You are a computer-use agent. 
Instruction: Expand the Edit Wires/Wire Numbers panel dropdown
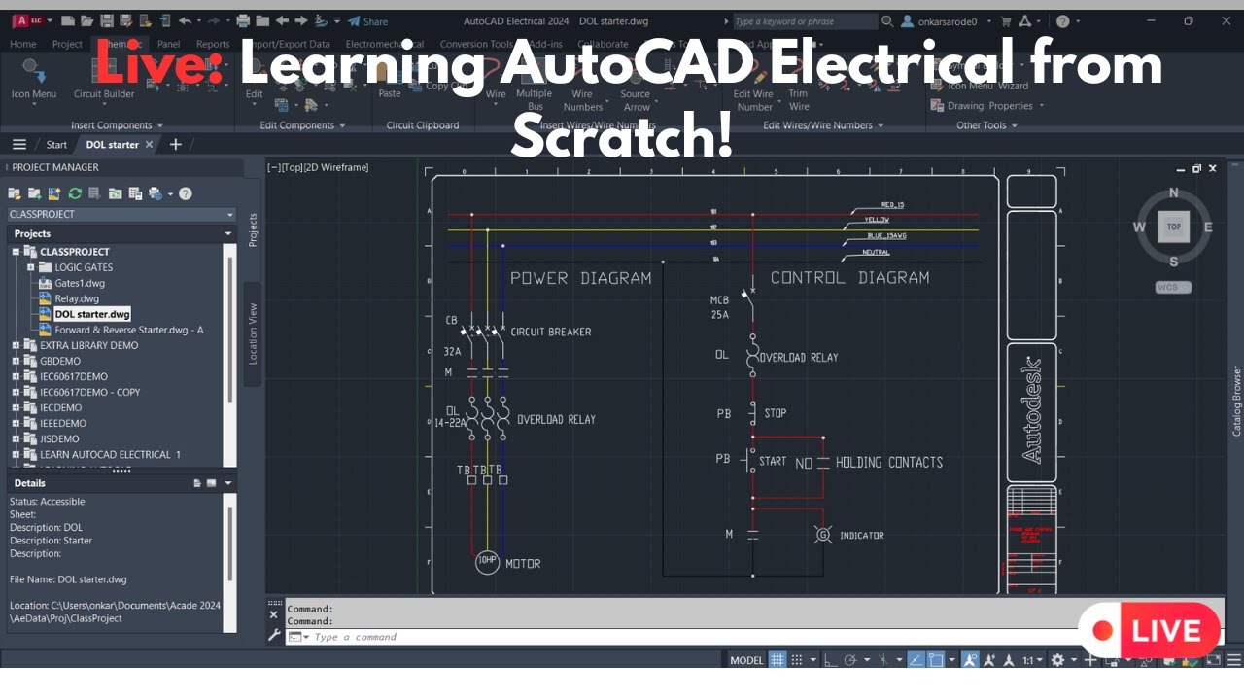coord(823,125)
